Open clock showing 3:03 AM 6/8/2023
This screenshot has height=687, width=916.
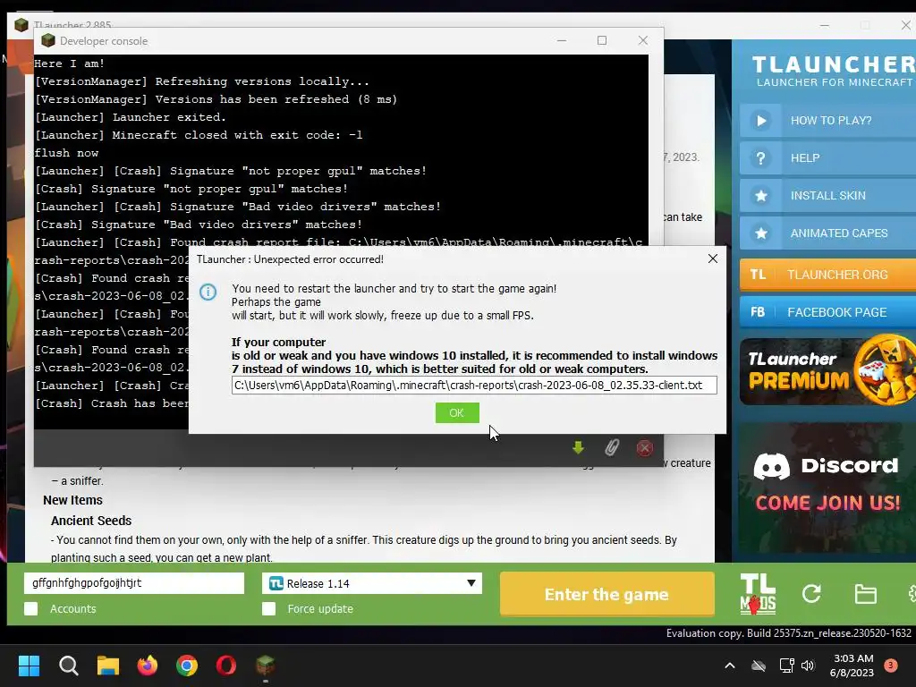(852, 666)
